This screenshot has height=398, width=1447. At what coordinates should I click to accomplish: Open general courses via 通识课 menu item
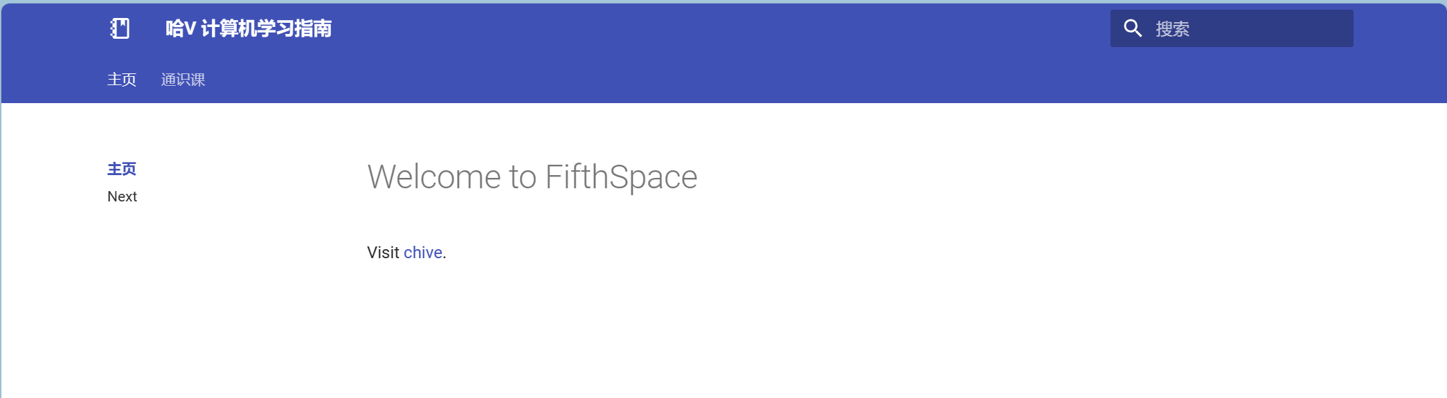(x=183, y=80)
